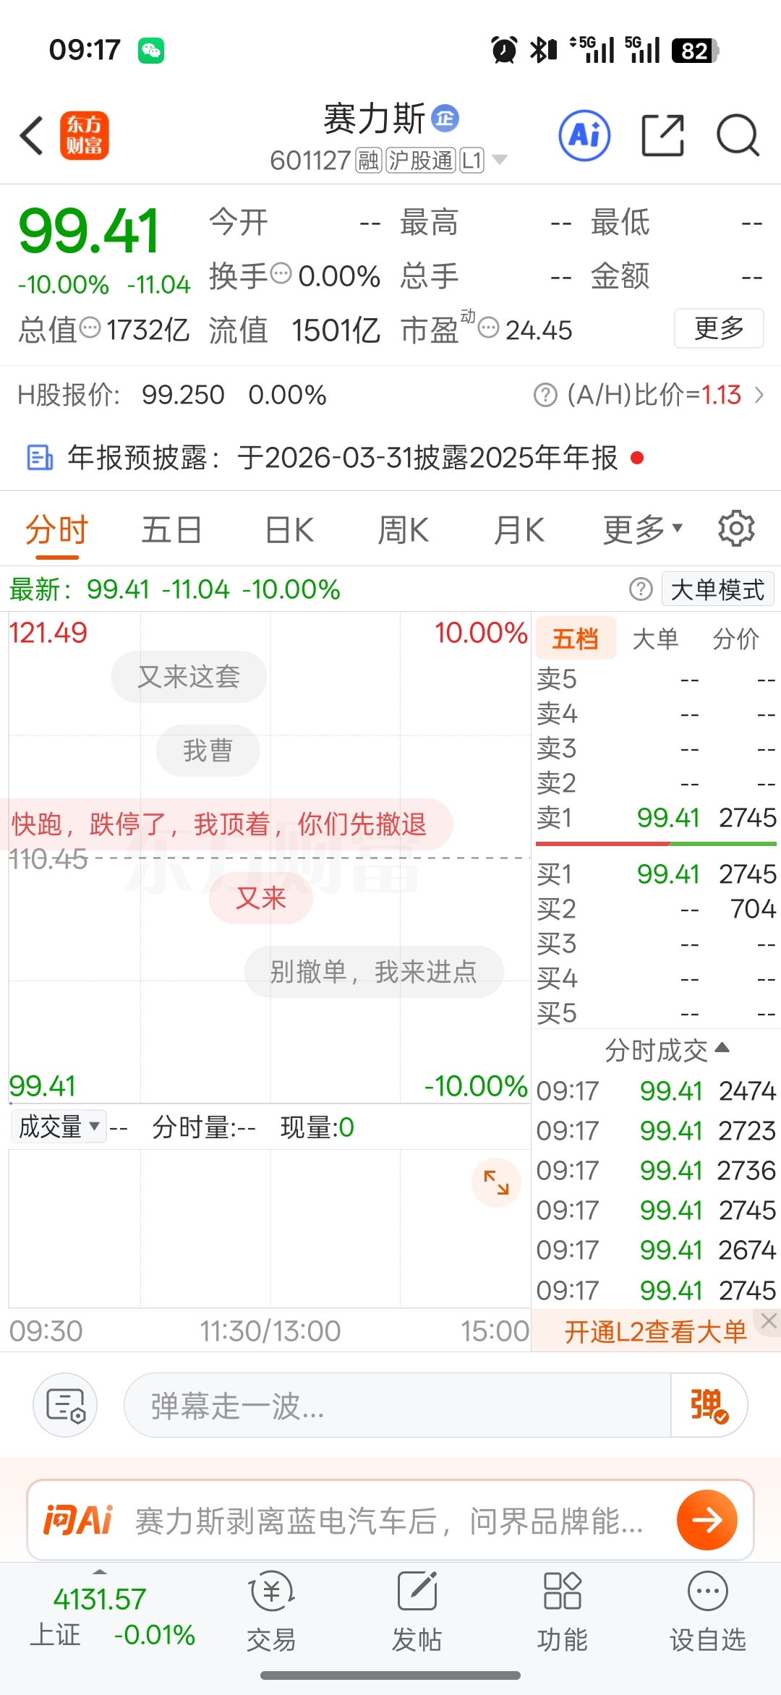This screenshot has height=1695, width=781.
Task: Tap the info icon beside 总值
Action: (x=90, y=328)
